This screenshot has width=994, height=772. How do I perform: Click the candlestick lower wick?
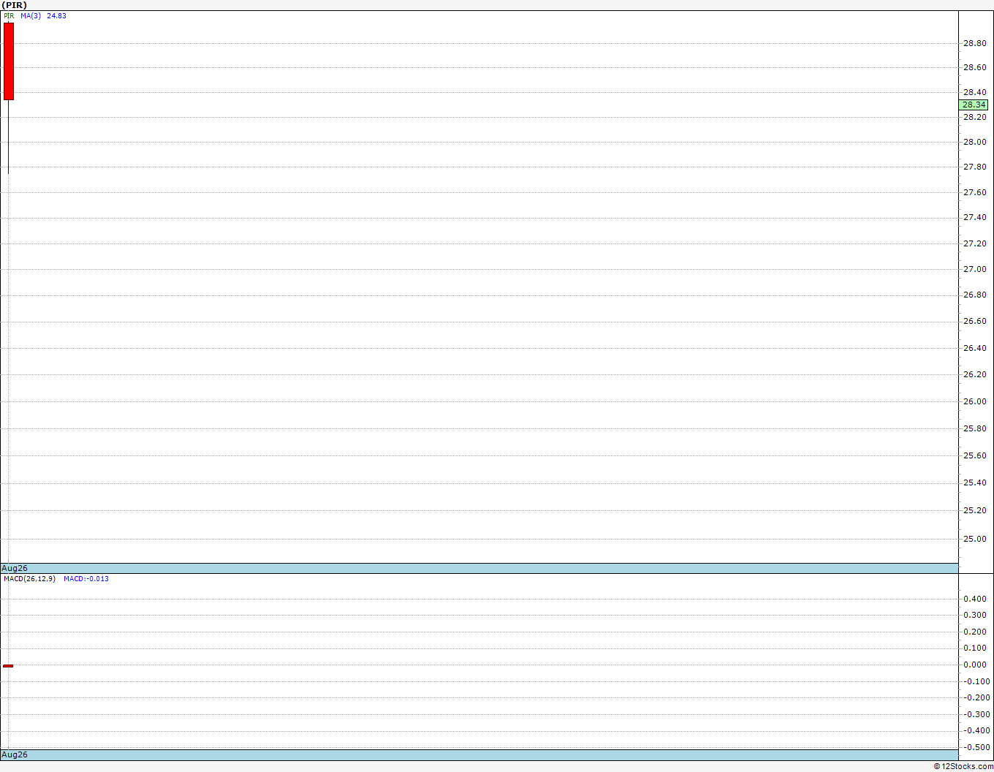coord(8,135)
